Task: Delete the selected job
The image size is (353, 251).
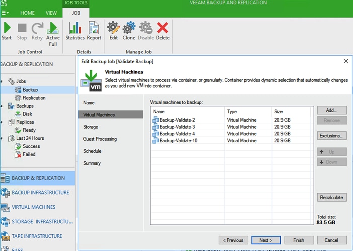Action: tap(163, 31)
